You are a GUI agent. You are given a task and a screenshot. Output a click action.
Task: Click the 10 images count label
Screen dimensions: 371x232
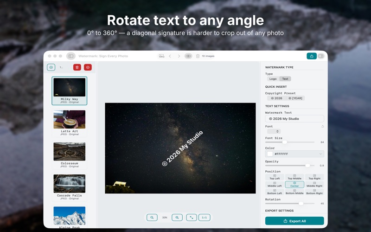(x=208, y=56)
